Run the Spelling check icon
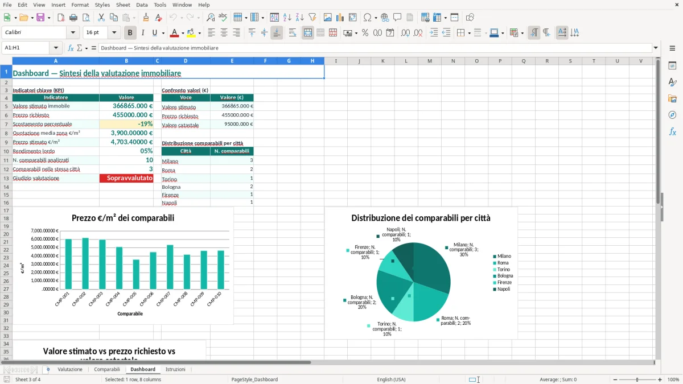Image resolution: width=683 pixels, height=384 pixels. pyautogui.click(x=223, y=18)
